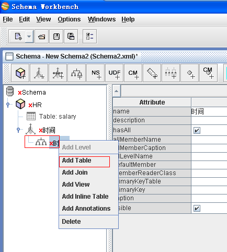Click the name attribute cell
Viewport: 227px width, 252px height.
pyautogui.click(x=152, y=111)
